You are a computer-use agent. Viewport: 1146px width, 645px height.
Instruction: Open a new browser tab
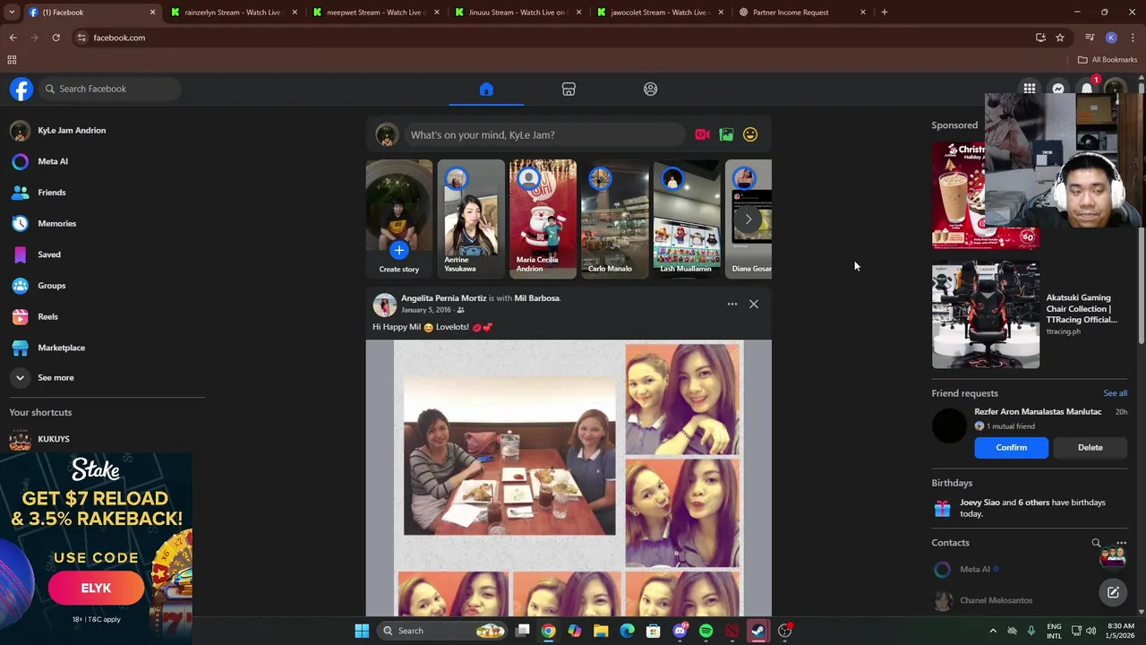(x=885, y=13)
